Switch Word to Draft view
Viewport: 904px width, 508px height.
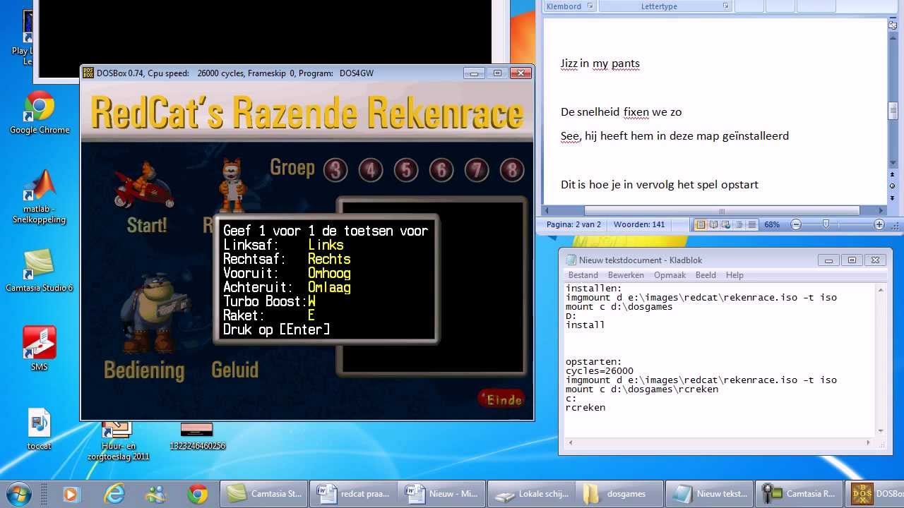752,224
